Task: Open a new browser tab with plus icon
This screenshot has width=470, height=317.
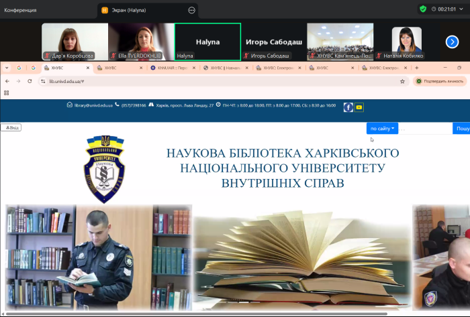Action: click(416, 68)
